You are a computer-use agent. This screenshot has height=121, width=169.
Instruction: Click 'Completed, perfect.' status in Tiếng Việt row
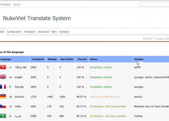(101, 68)
